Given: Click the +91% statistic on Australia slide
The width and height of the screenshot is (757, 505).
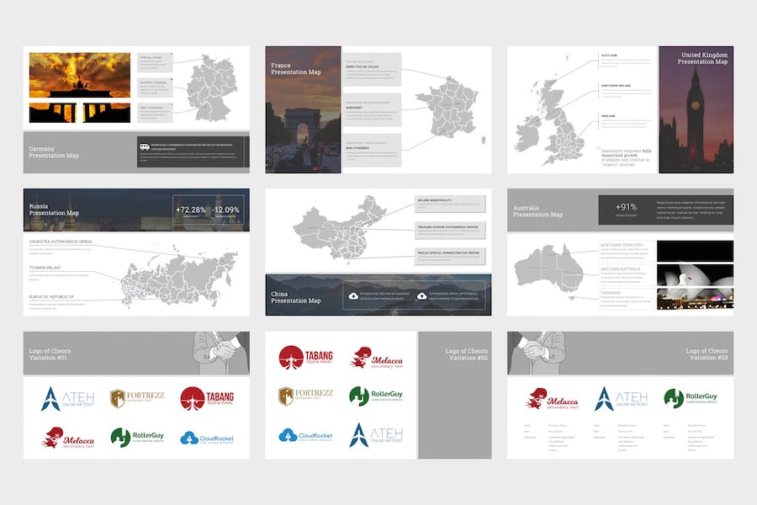Looking at the screenshot, I should point(627,207).
